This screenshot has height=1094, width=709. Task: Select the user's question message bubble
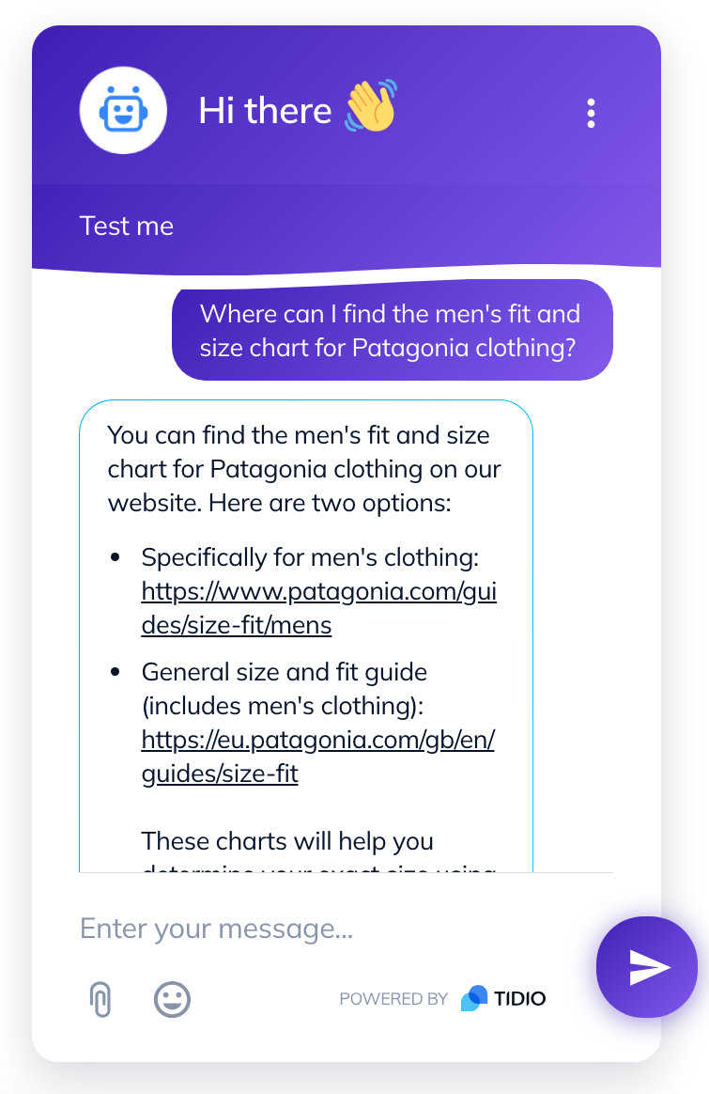coord(393,330)
